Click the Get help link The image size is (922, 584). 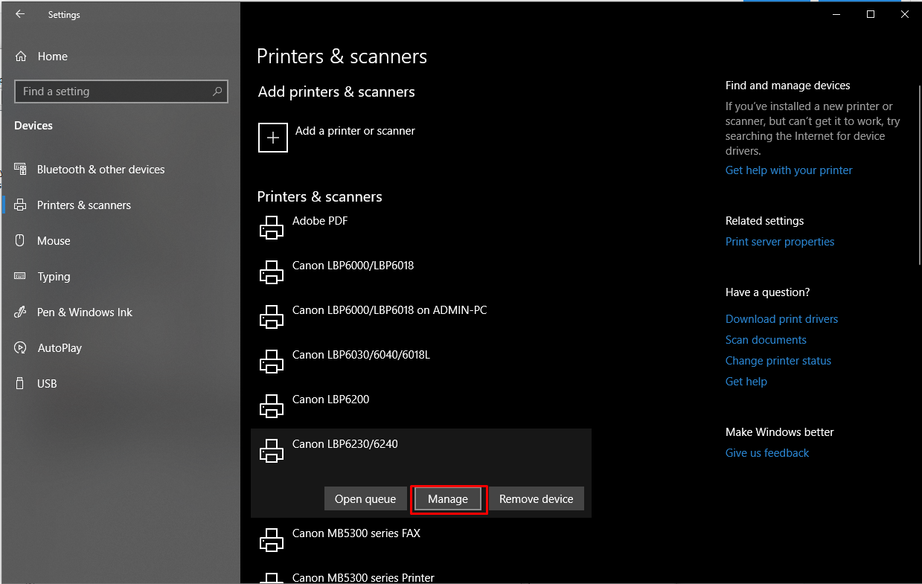click(x=746, y=382)
